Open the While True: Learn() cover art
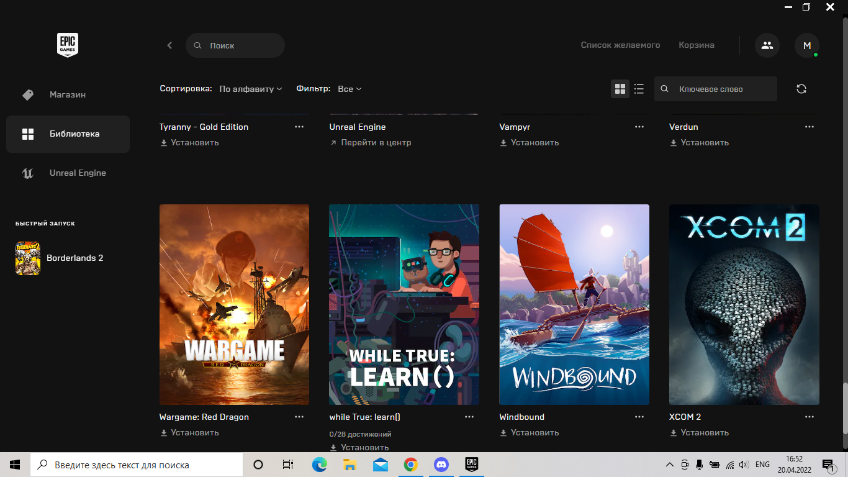 pyautogui.click(x=404, y=304)
